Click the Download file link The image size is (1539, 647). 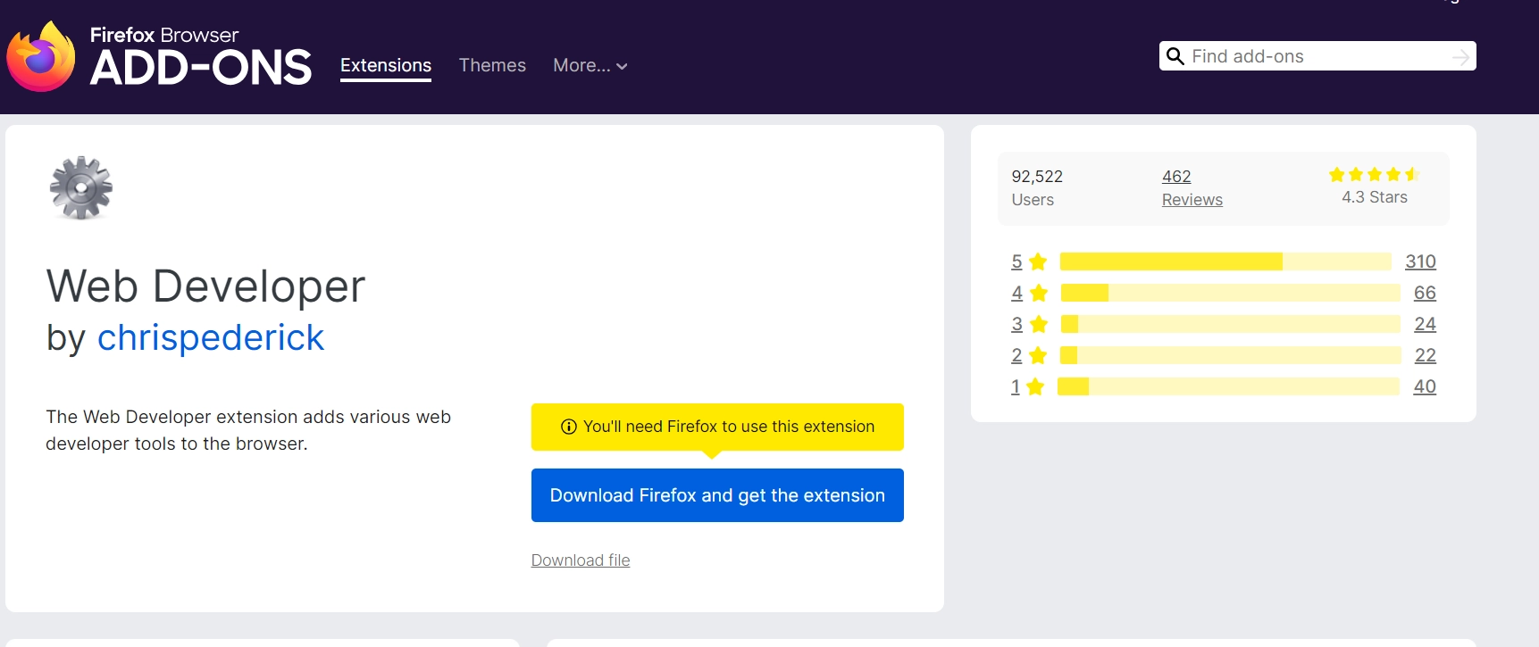tap(581, 560)
